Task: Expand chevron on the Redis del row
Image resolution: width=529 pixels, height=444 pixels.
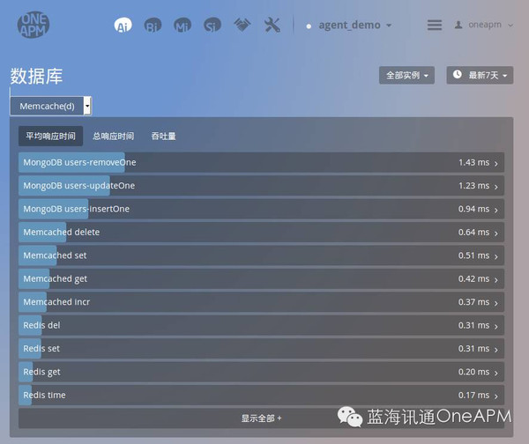Action: (x=496, y=326)
